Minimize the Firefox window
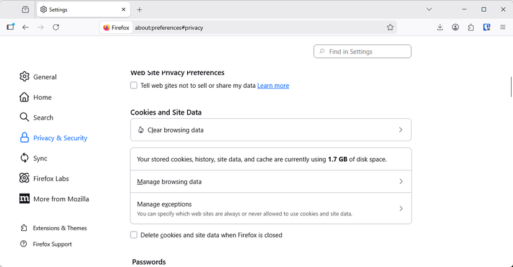Screen dimensions: 513x267 [x=464, y=9]
